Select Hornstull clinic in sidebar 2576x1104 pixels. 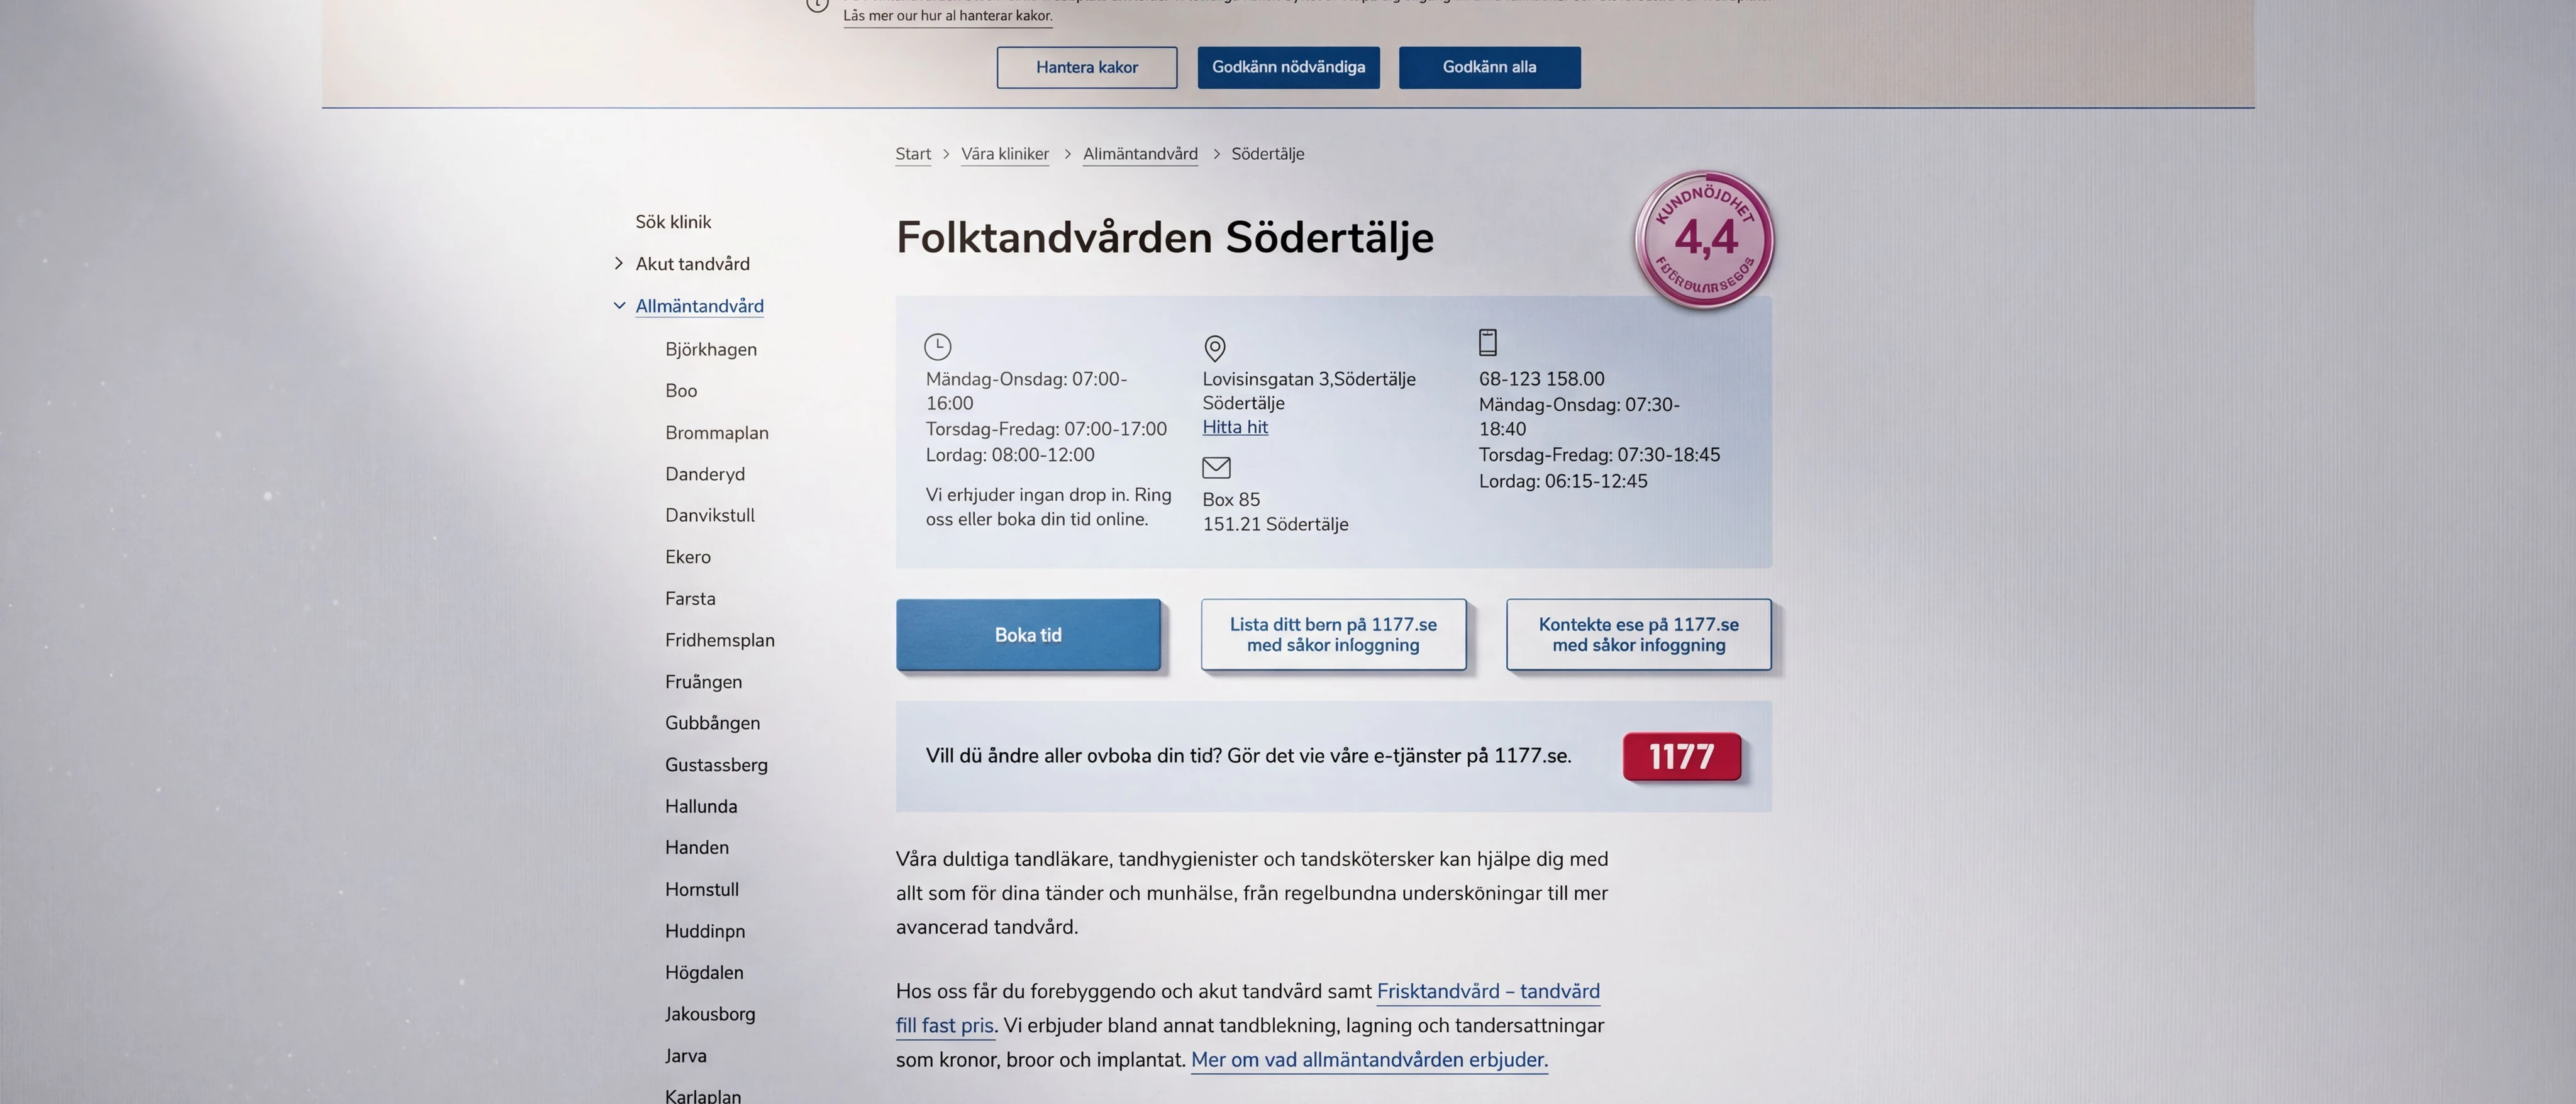click(x=702, y=889)
